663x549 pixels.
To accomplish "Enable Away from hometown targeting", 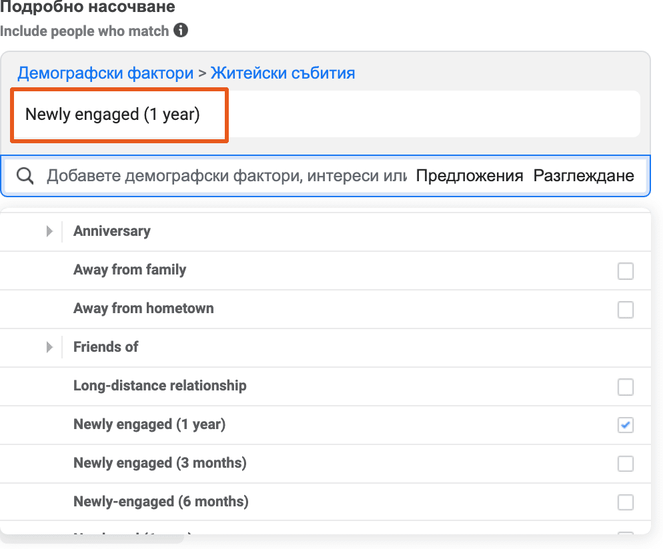I will [x=625, y=309].
